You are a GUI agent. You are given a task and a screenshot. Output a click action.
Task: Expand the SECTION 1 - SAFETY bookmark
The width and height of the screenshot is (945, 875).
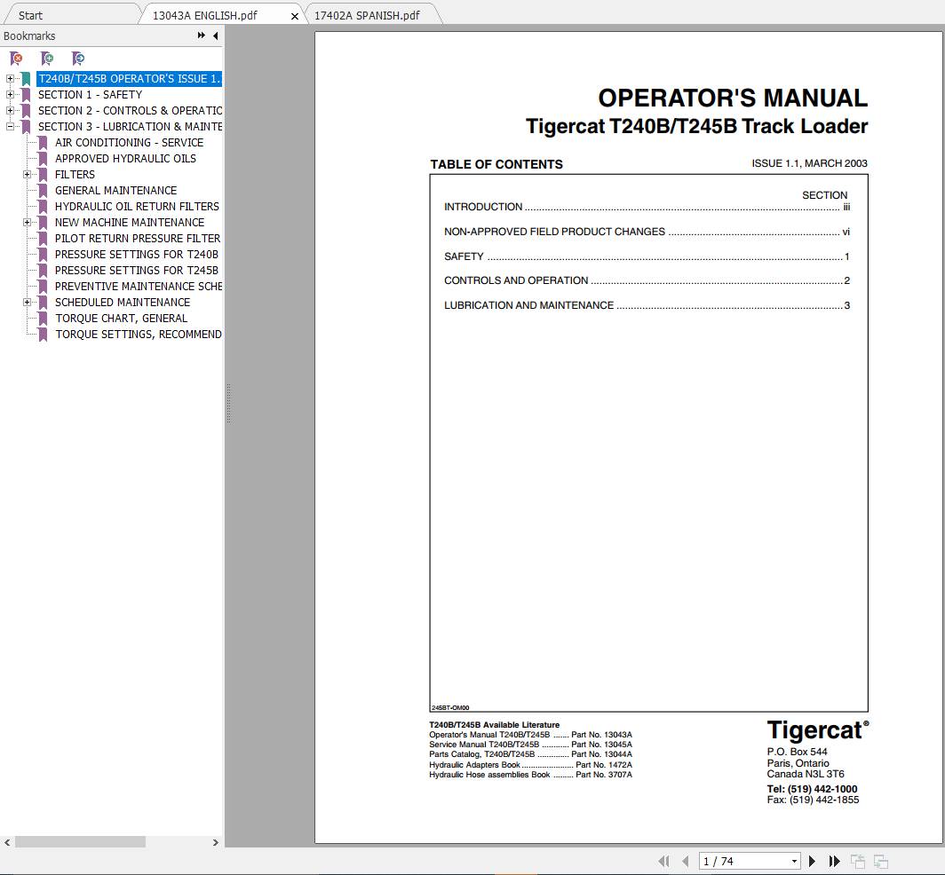click(9, 94)
